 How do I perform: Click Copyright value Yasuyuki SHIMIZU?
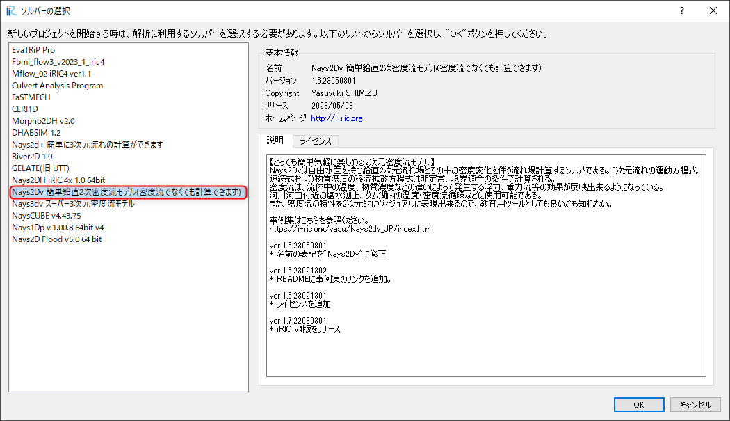(344, 93)
